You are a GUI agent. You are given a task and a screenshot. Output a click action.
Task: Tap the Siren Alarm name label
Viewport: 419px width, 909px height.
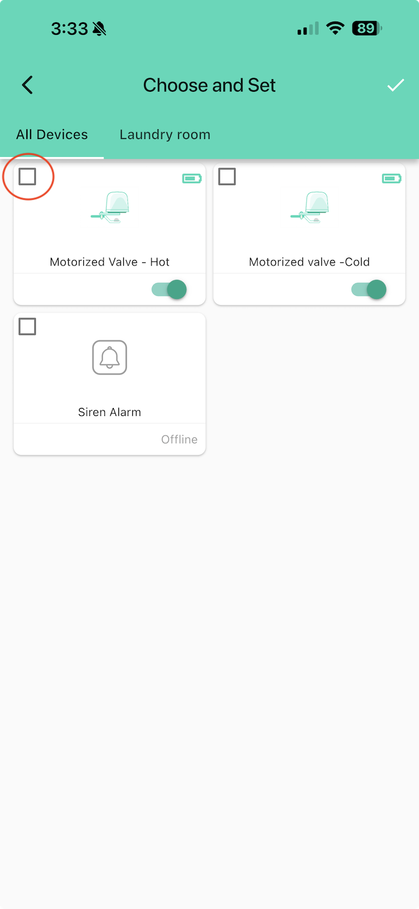pyautogui.click(x=110, y=412)
